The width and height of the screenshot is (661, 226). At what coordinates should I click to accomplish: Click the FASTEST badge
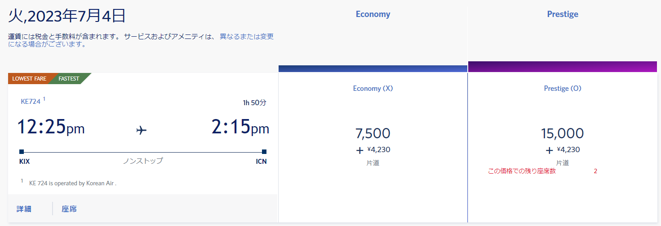pos(69,79)
